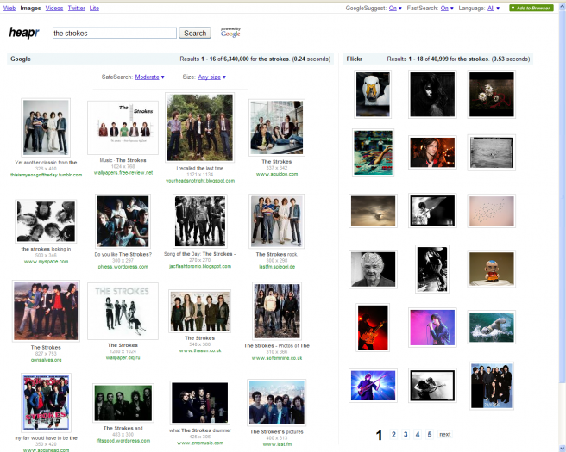The image size is (566, 452).
Task: Open the 'Song of the Day' thumbnail
Action: pos(200,221)
